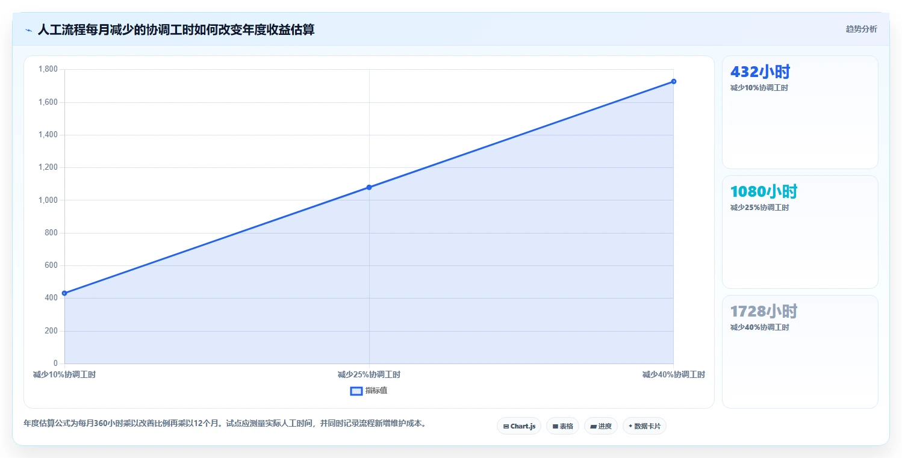The width and height of the screenshot is (902, 458).
Task: Click the data point for 减少10%协调工时
Action: pos(64,293)
